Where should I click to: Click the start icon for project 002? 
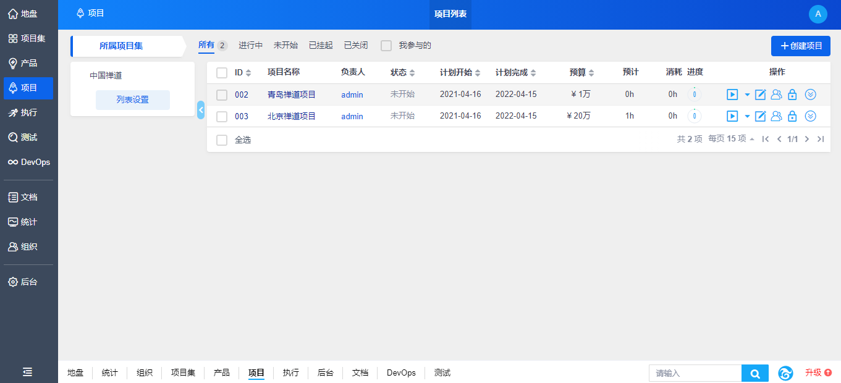[x=732, y=95]
